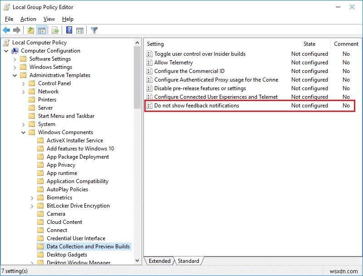Toggle the Show/Hide Console Tree toolbar icon
The image size is (363, 276).
point(41,30)
